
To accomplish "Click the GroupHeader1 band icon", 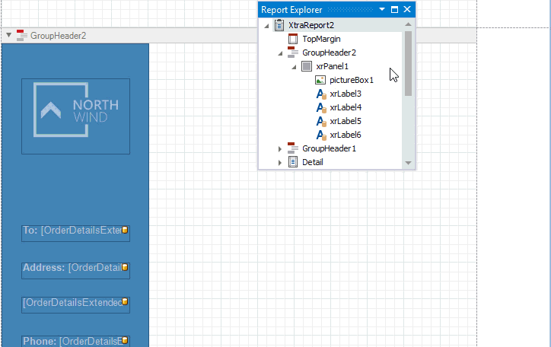I will [x=293, y=148].
